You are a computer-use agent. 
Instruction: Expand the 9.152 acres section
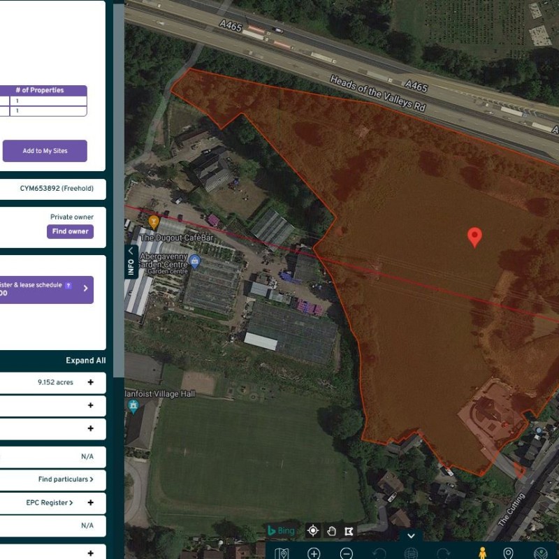[90, 382]
